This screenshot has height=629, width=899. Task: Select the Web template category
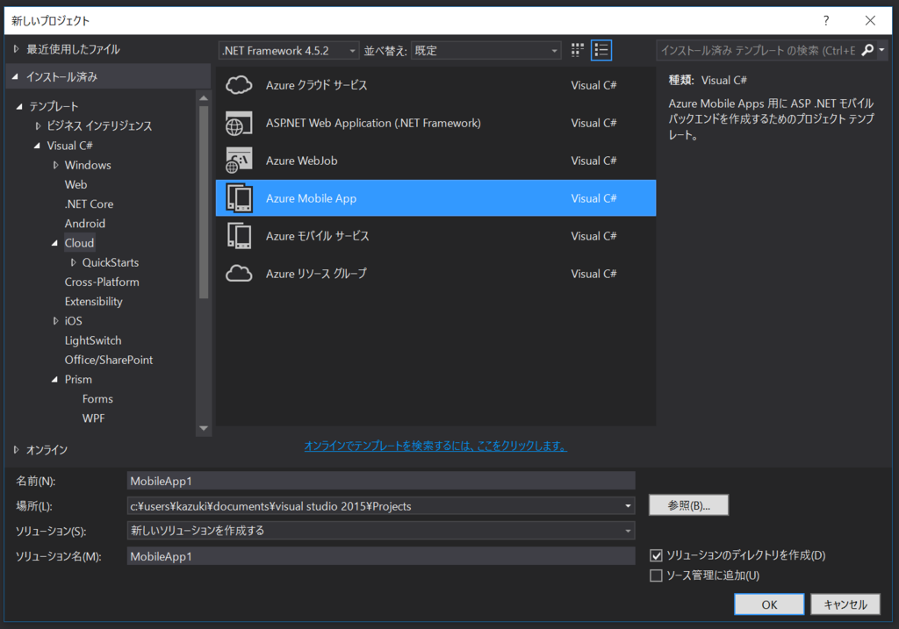click(76, 184)
